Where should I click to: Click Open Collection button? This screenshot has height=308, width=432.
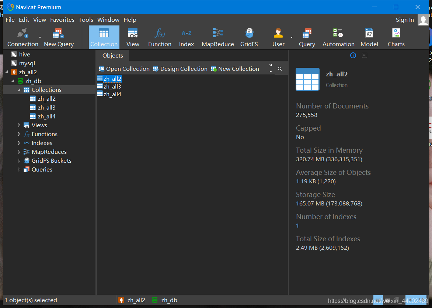(x=124, y=69)
